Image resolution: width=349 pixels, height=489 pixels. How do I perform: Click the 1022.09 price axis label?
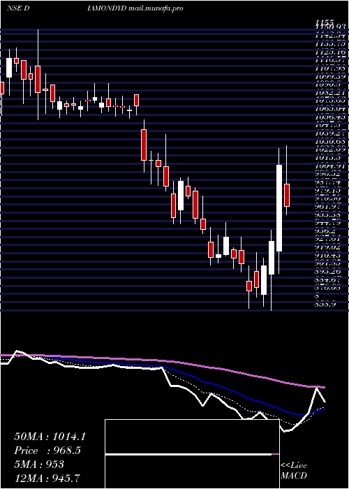(x=332, y=149)
